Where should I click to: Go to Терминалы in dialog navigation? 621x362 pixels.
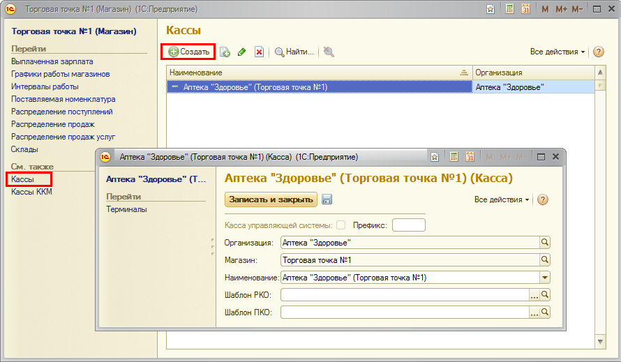(126, 209)
